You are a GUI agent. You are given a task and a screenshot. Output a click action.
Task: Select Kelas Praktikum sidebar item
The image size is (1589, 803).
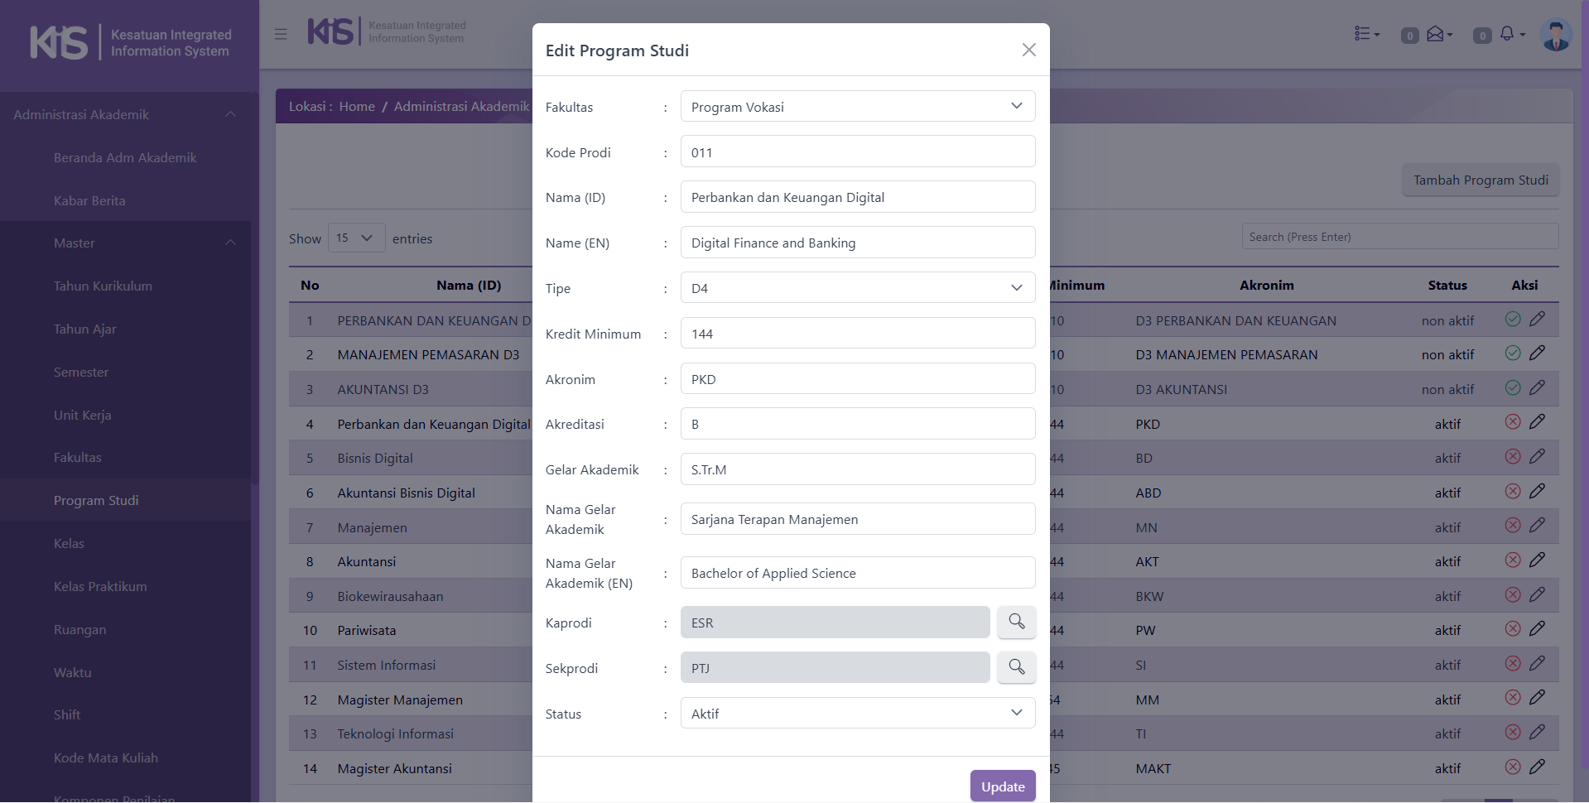tap(100, 587)
